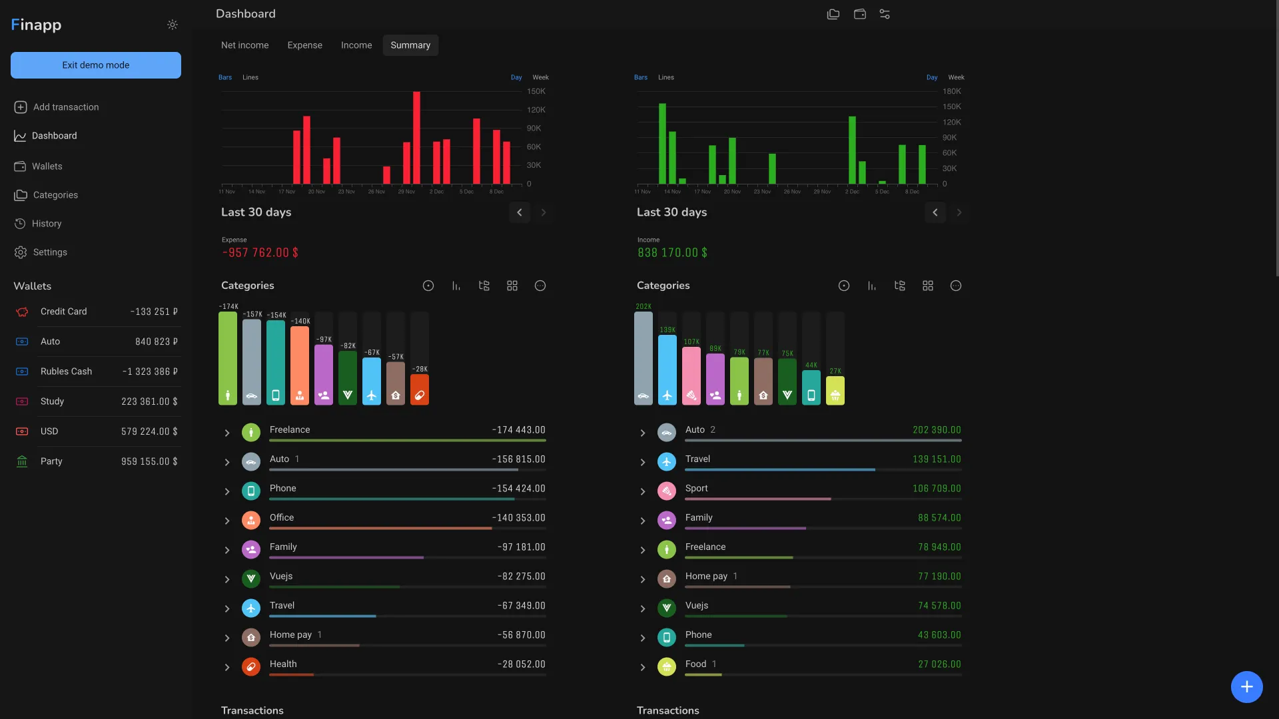1279x719 pixels.
Task: Select the bar chart view in income Categories
Action: (872, 286)
